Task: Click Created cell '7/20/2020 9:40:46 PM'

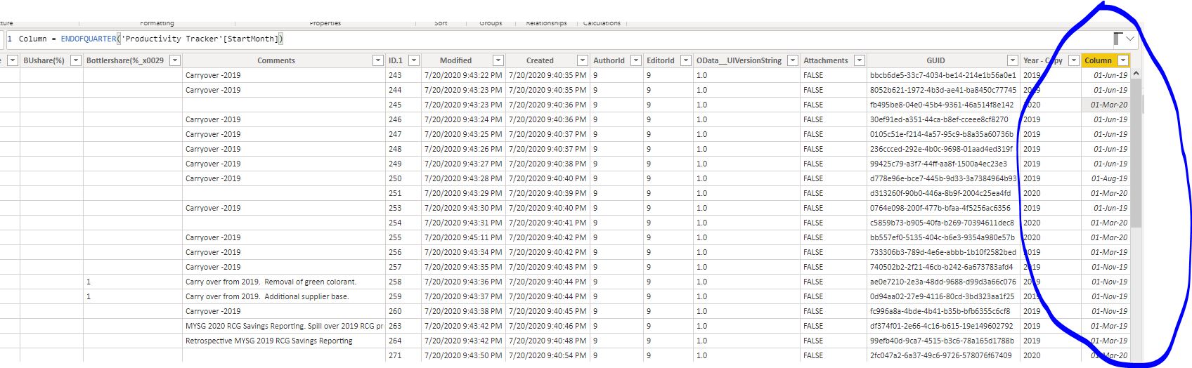Action: [548, 326]
